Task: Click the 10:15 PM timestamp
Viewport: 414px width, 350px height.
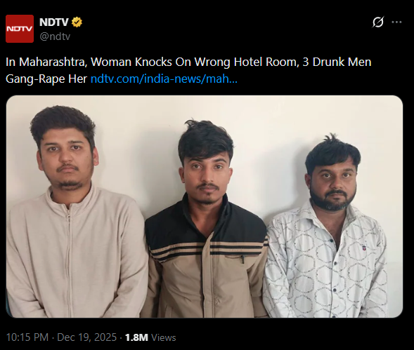Action: point(27,337)
